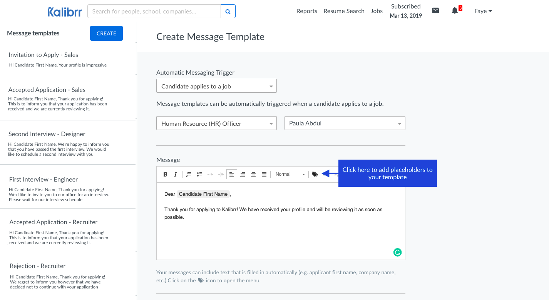
Task: Insert a numbered list in message
Action: pos(189,174)
